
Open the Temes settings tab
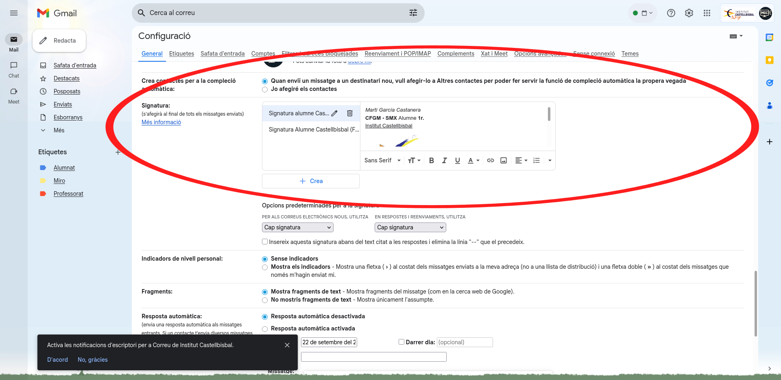click(630, 54)
